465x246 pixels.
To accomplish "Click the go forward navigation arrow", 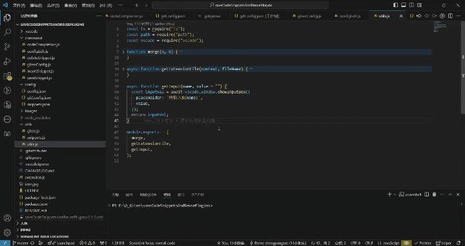I will tap(146, 5).
